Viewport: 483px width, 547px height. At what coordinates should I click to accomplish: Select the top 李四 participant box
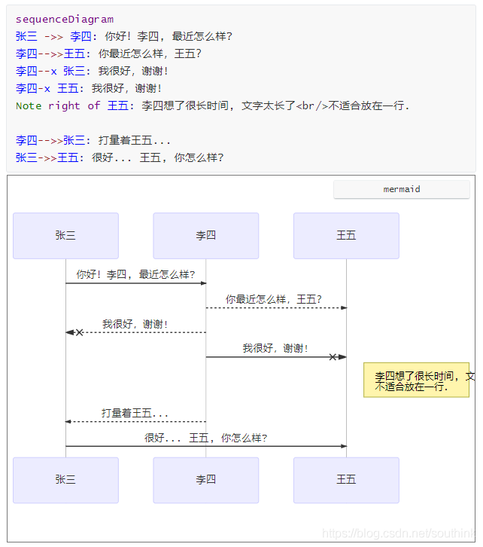click(x=206, y=236)
